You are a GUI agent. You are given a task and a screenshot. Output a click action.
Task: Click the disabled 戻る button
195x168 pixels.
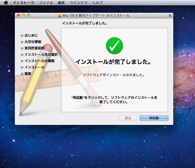point(128,118)
